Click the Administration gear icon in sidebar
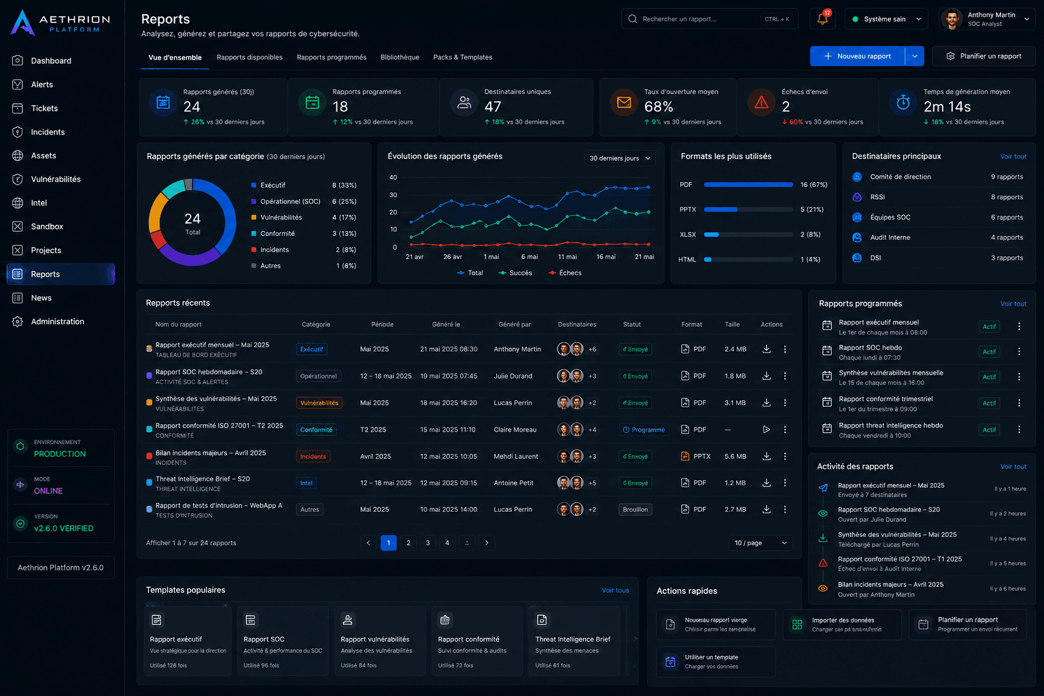 (x=18, y=321)
